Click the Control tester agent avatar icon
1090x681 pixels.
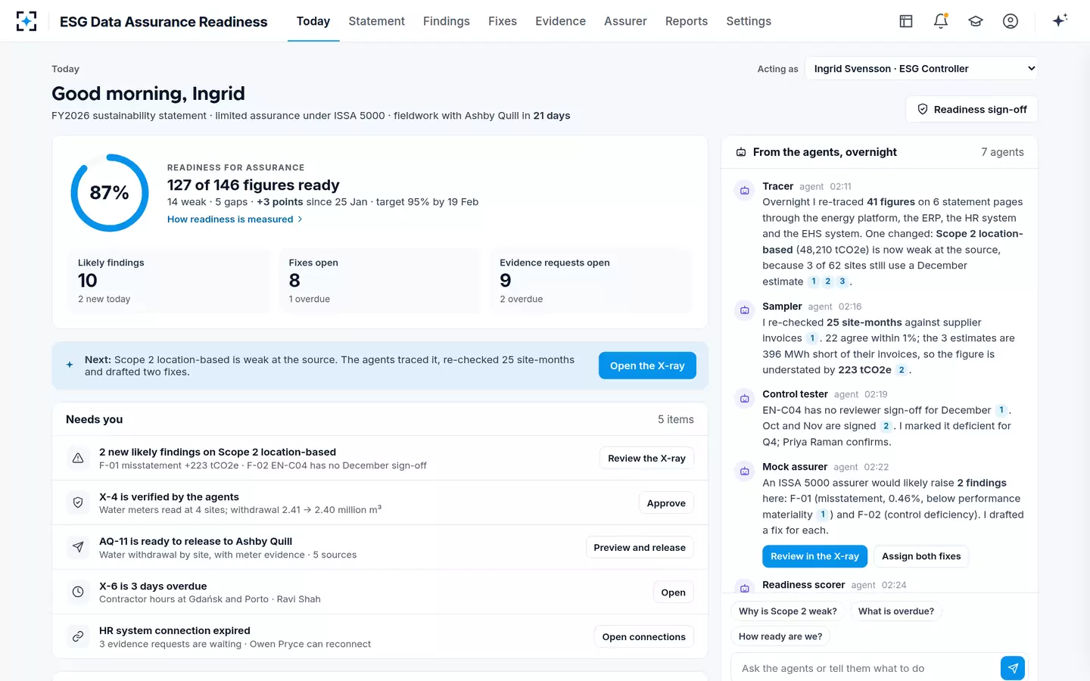(x=745, y=399)
